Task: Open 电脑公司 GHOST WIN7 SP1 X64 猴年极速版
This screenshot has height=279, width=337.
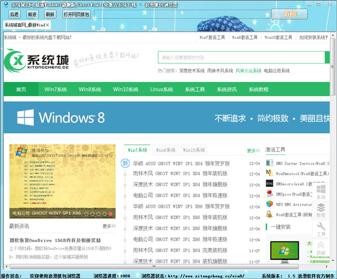Action: [180, 195]
